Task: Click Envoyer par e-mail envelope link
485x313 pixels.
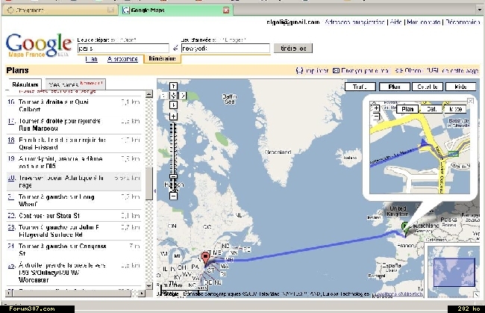Action: pyautogui.click(x=361, y=70)
